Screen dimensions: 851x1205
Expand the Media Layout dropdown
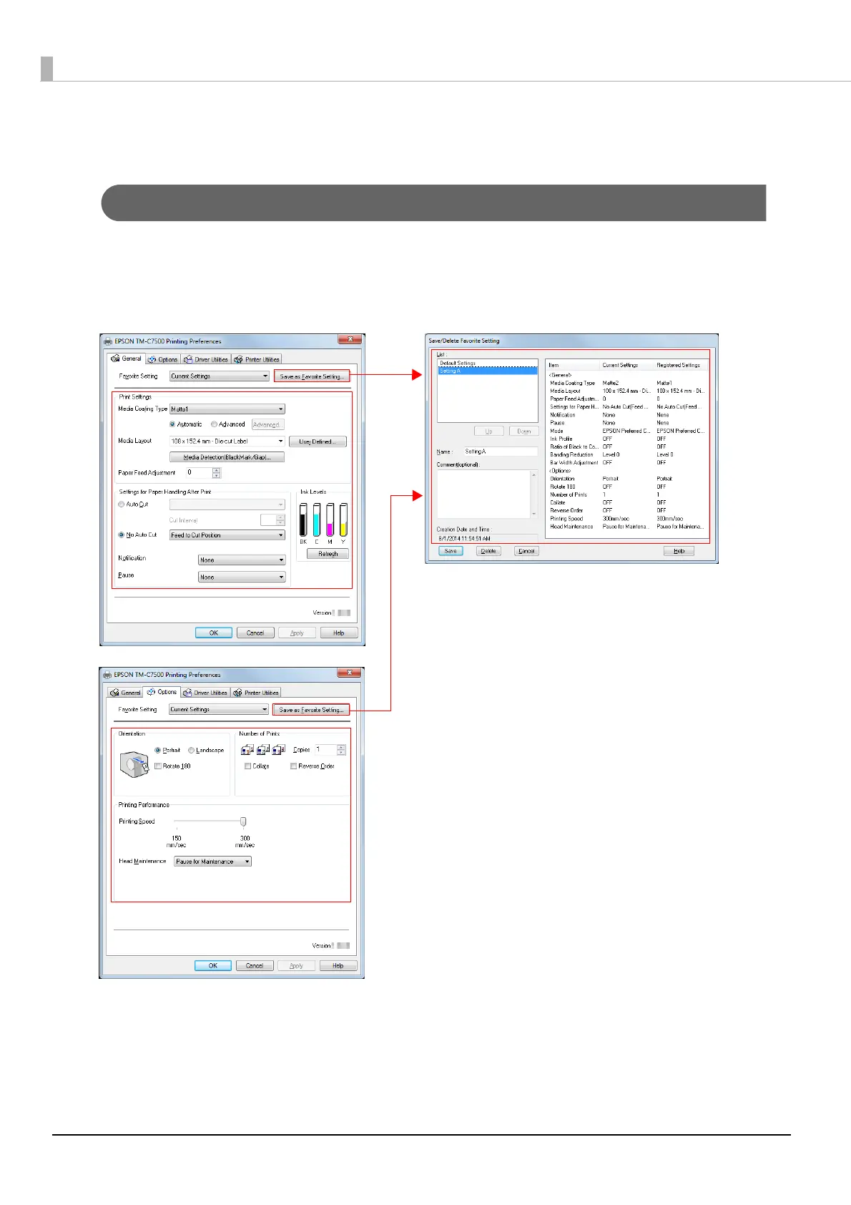[227, 441]
